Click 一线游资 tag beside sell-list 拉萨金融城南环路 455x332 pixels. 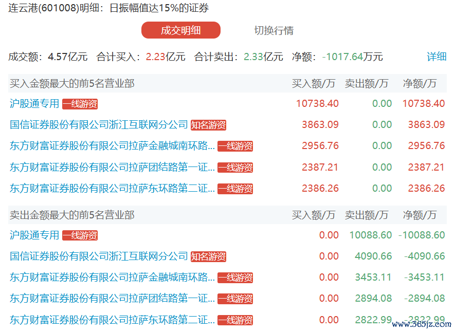click(x=235, y=278)
